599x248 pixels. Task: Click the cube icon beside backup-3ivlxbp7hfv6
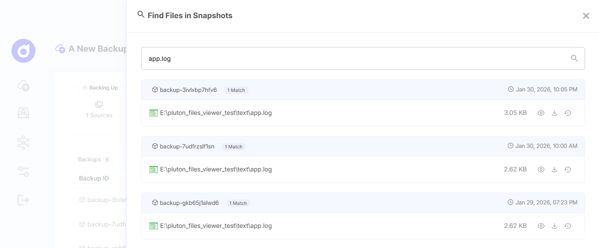click(155, 90)
